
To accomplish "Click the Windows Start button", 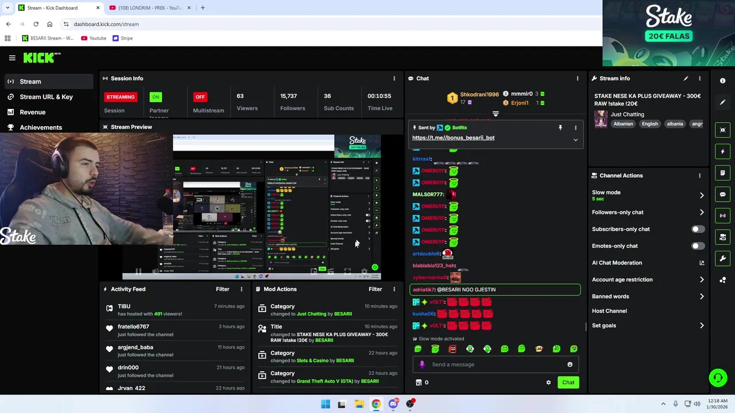I will (x=326, y=404).
